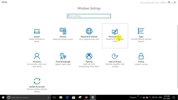Screen dimensions: 178x100
Task: Show hidden system tray icons
Action: [141, 97]
